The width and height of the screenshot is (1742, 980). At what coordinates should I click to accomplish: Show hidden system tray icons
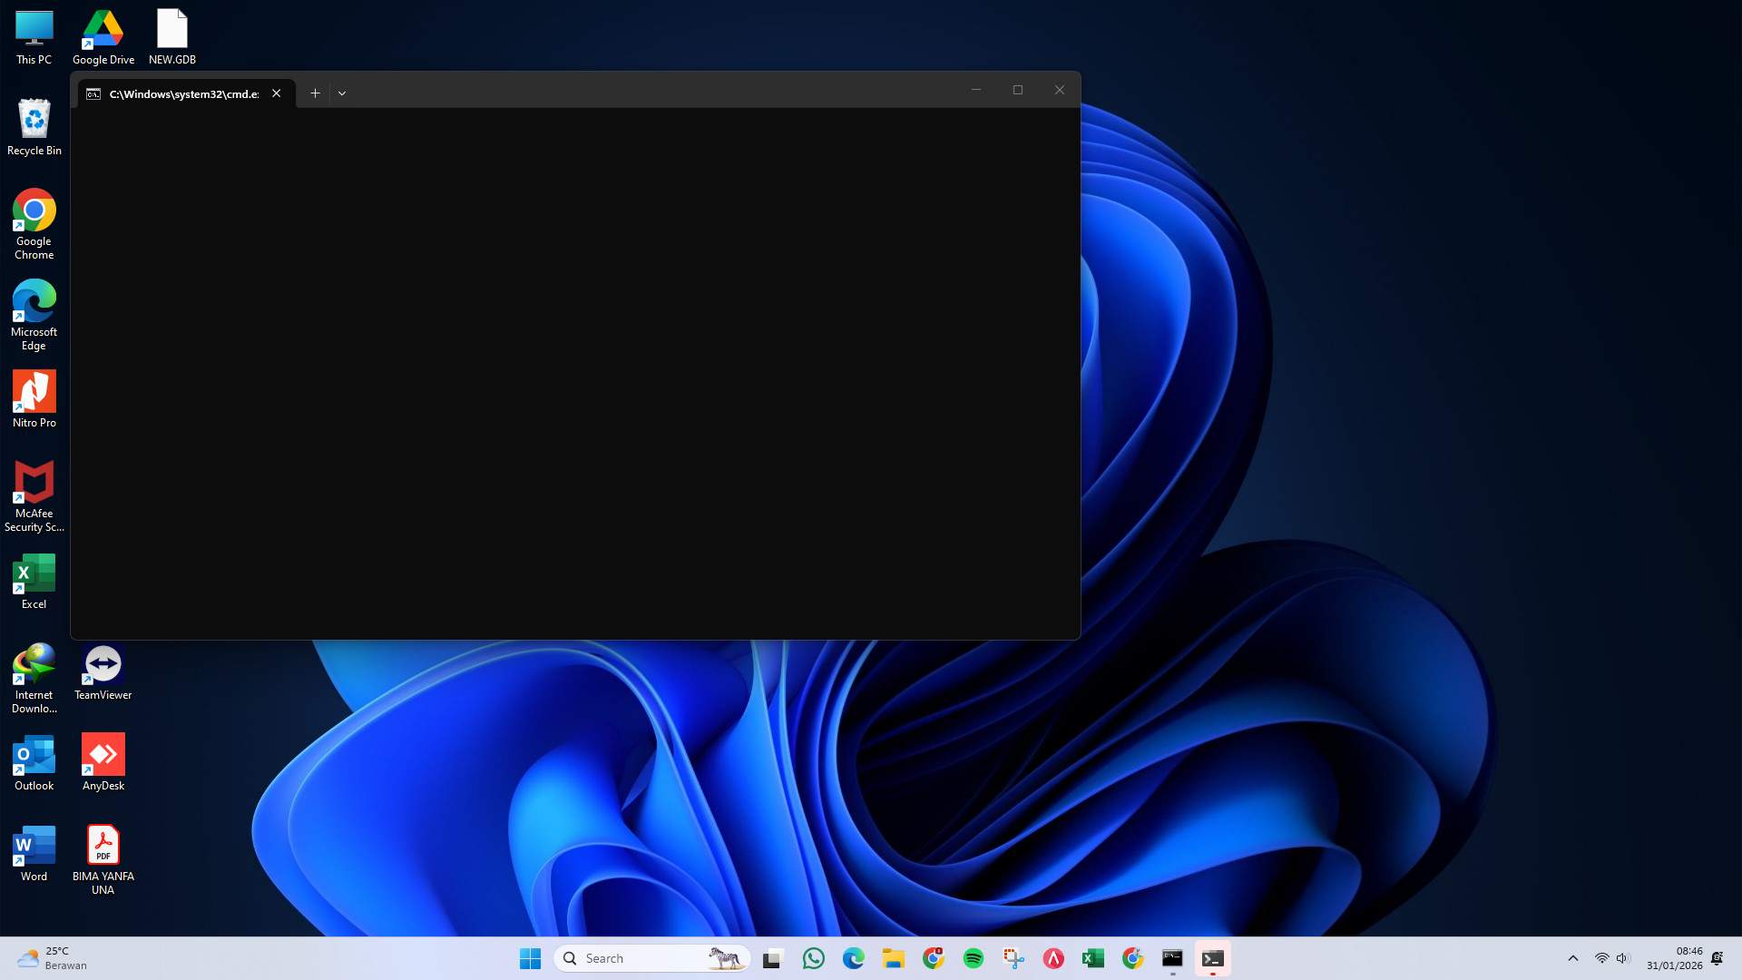pyautogui.click(x=1573, y=957)
